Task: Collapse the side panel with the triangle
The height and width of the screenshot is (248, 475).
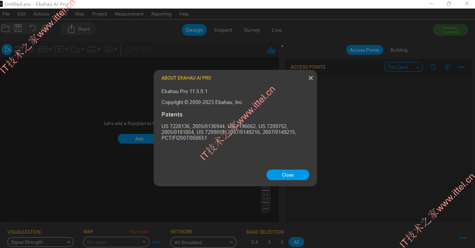Action: [x=282, y=46]
